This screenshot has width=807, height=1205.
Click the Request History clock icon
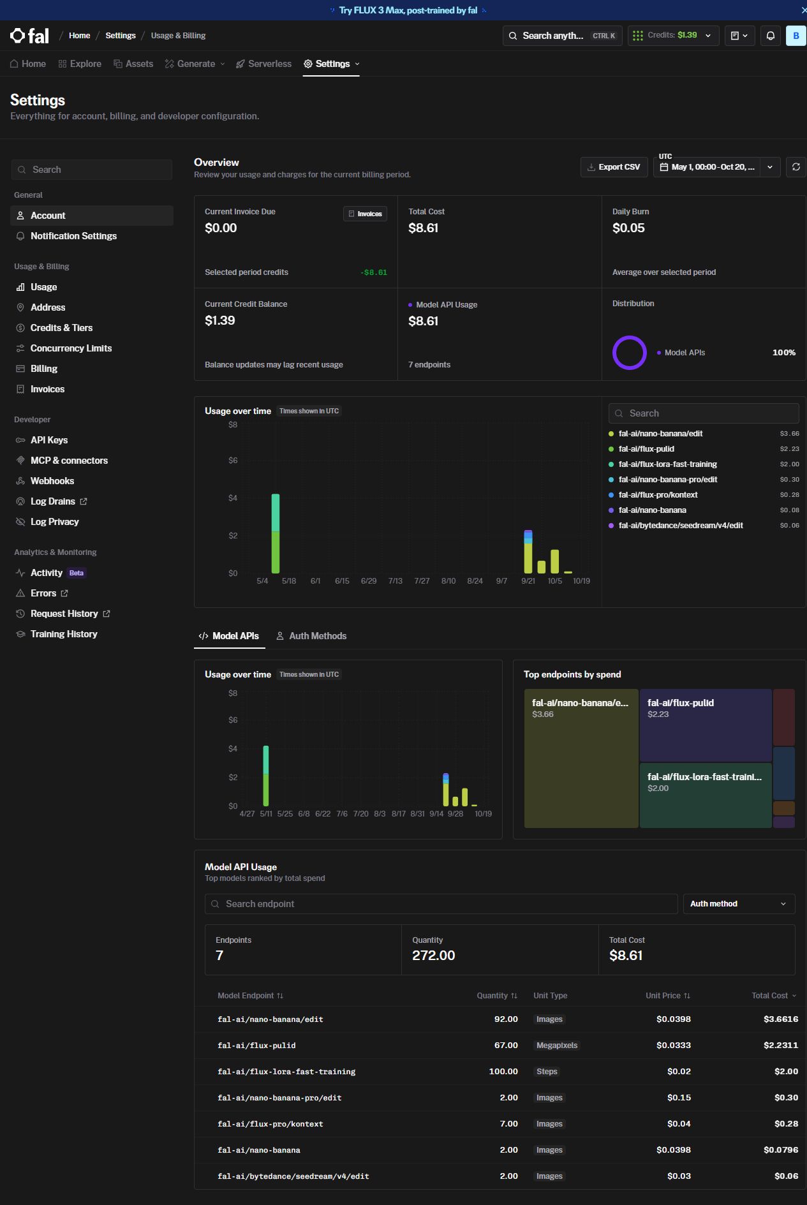[x=20, y=614]
